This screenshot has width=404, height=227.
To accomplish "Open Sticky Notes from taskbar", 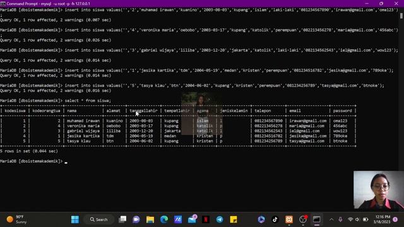I will tap(234, 219).
